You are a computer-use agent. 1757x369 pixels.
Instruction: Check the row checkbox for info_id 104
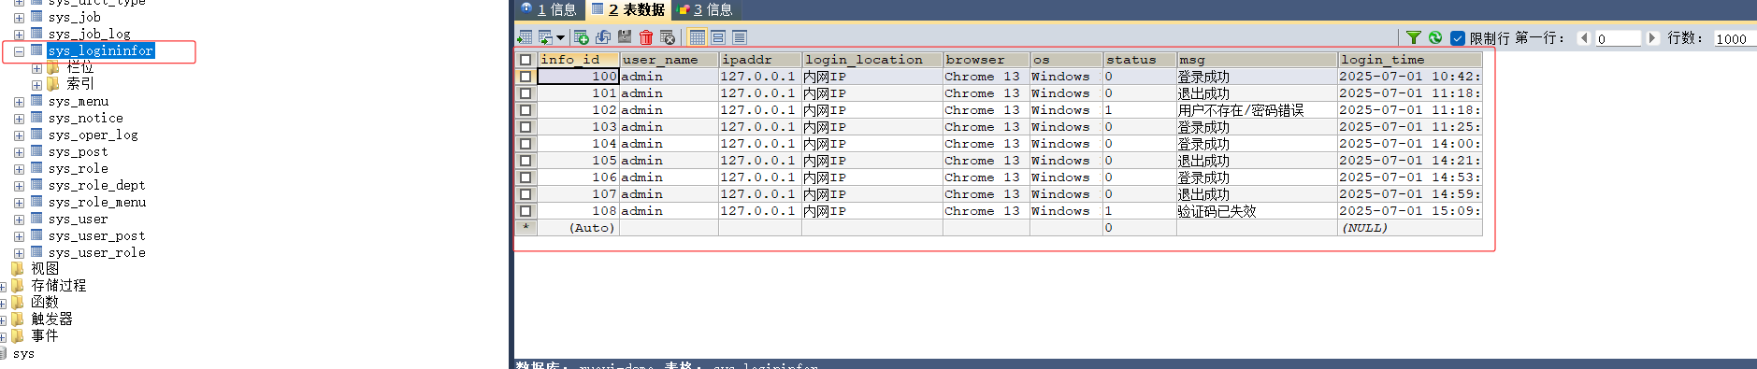click(526, 144)
